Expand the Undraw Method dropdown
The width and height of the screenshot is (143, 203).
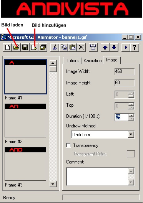131,134
